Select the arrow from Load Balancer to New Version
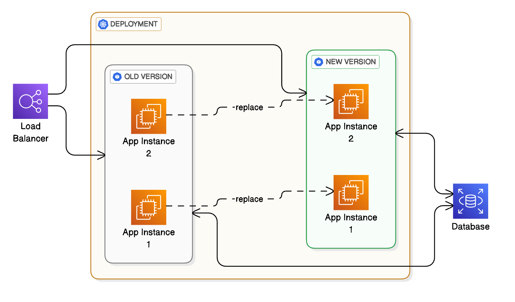Screen dimensions: 515x302 pyautogui.click(x=176, y=45)
